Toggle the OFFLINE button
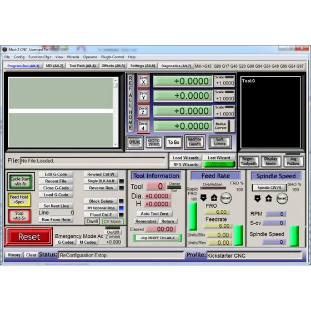311x311 pixels. (x=135, y=142)
